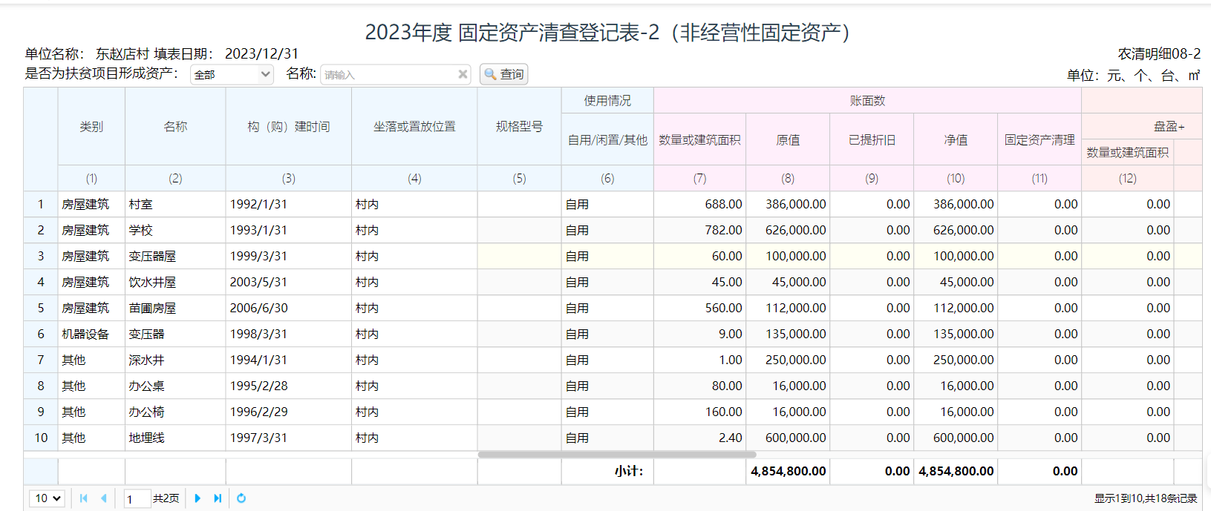This screenshot has height=511, width=1211.
Task: Click the 构（购）建时间 column header
Action: tap(289, 127)
